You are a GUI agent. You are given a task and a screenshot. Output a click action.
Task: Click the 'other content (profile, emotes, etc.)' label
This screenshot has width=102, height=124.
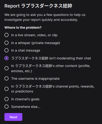click(51, 68)
